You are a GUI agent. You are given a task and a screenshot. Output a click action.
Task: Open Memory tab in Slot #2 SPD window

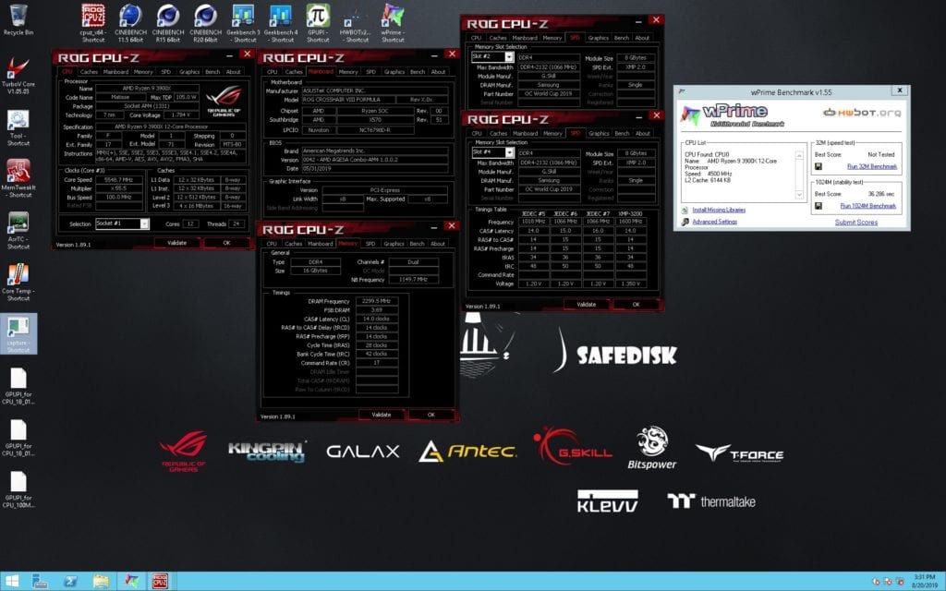point(552,37)
